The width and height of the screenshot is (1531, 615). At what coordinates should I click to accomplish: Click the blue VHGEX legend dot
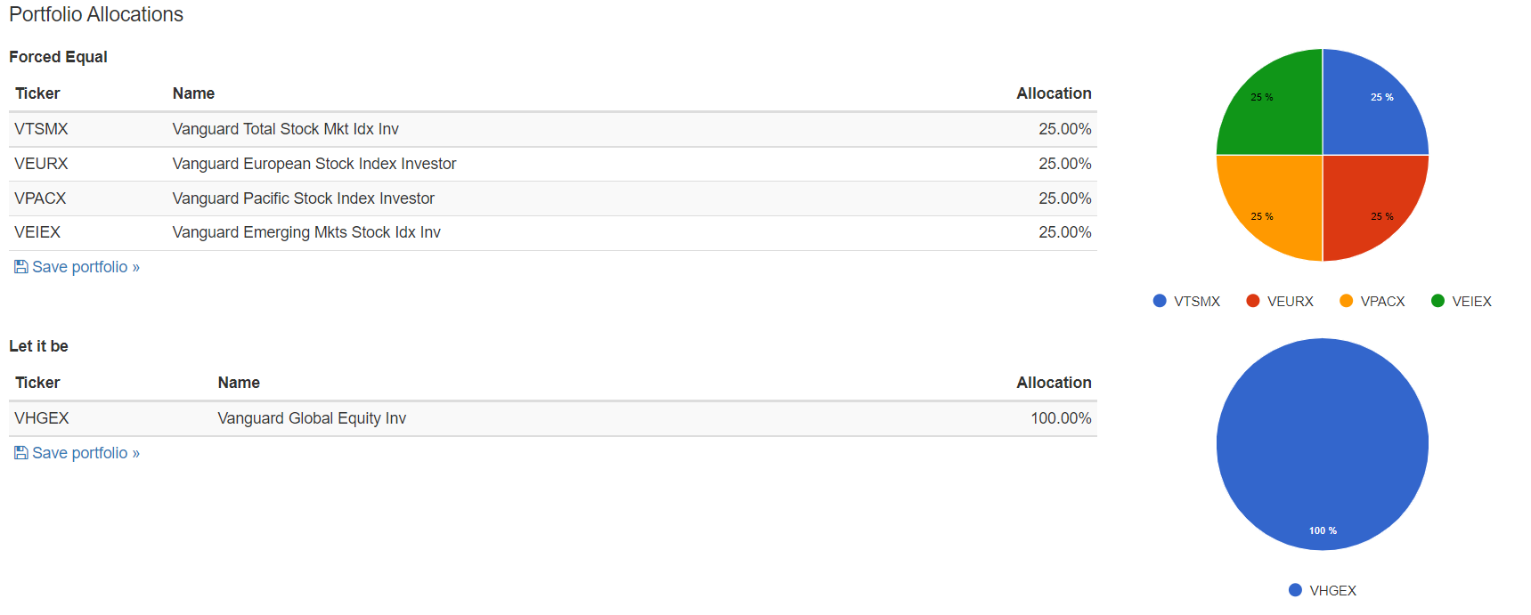(x=1295, y=590)
